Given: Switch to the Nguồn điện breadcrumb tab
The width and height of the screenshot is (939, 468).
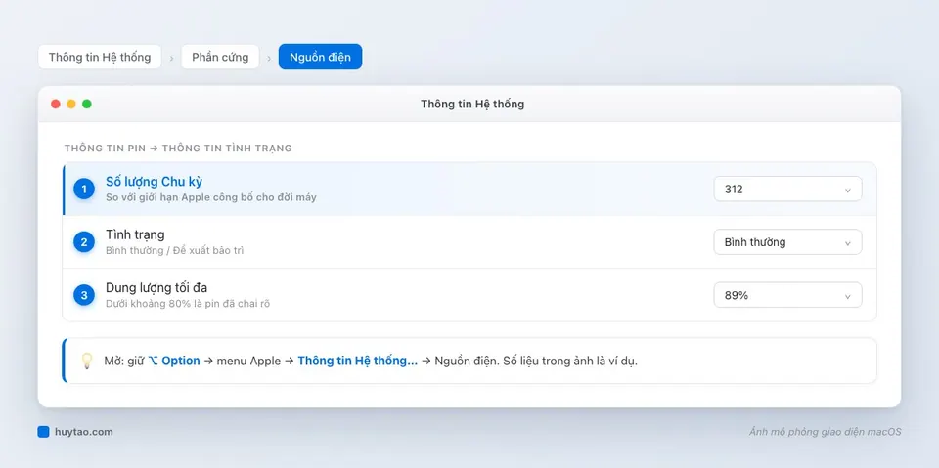Looking at the screenshot, I should click(x=321, y=57).
